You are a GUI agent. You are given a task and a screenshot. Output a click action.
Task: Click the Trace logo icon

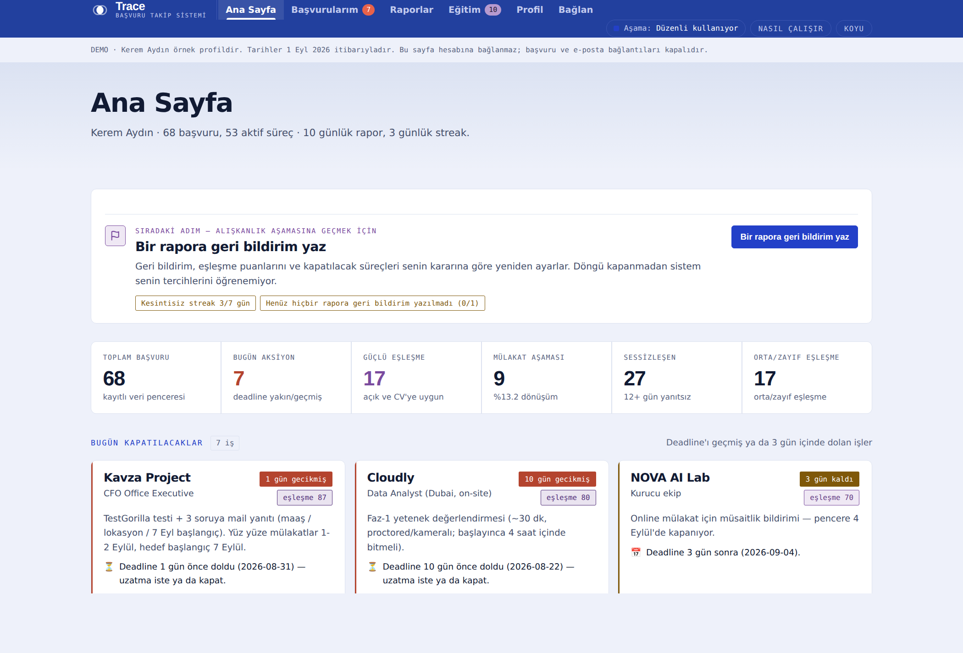click(x=100, y=10)
